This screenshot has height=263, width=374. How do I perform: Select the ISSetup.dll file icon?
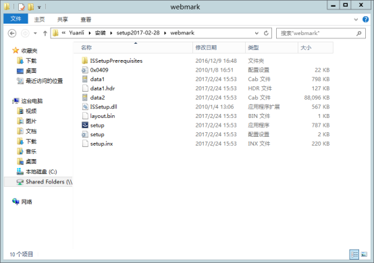(x=85, y=107)
